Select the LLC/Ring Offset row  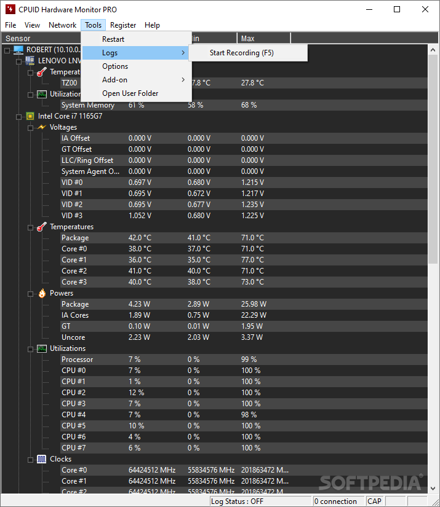244,160
